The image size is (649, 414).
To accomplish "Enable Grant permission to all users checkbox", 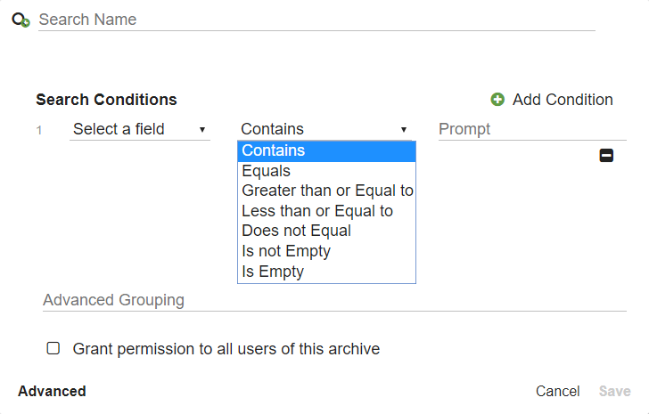I will (x=53, y=348).
